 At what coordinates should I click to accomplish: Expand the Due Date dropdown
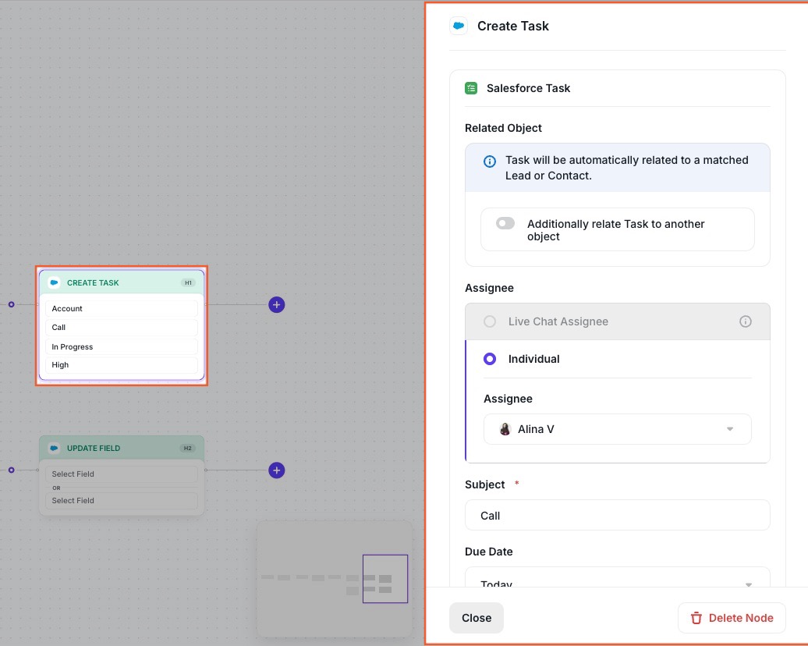click(x=617, y=580)
